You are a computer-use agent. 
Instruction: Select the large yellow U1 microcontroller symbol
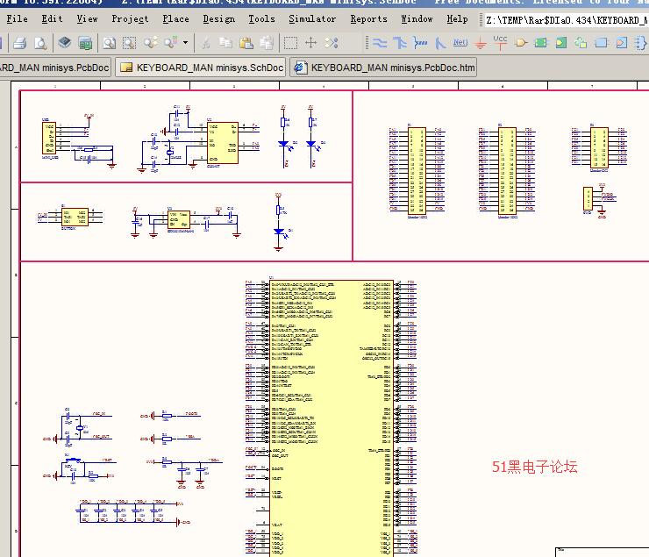(x=332, y=418)
